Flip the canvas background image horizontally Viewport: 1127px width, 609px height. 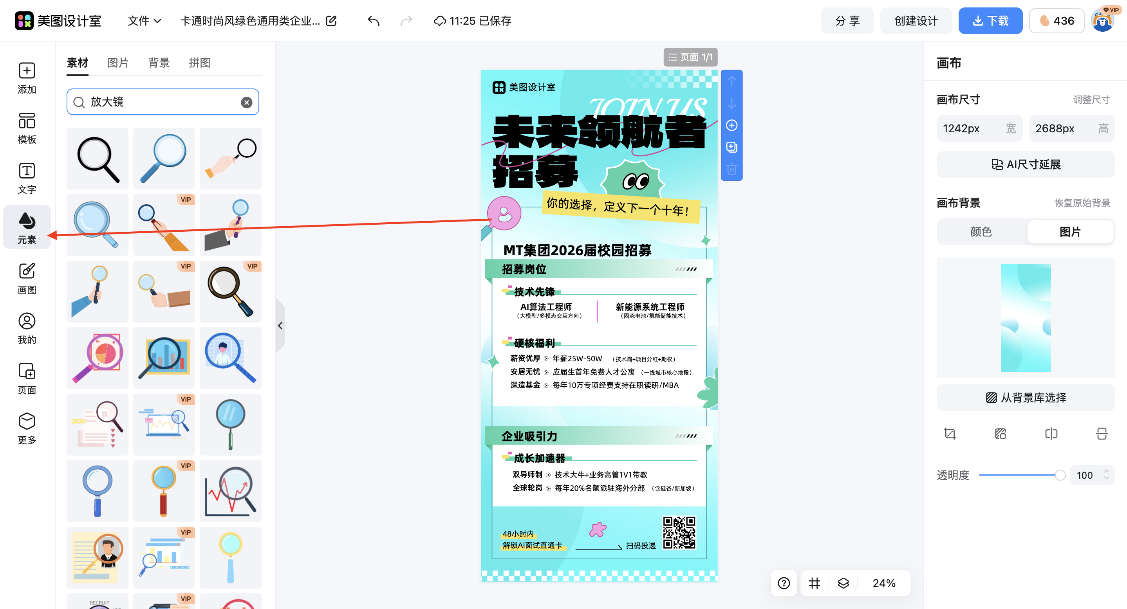coord(1051,433)
